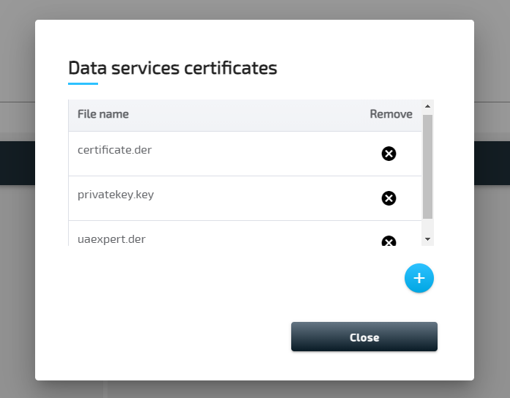Image resolution: width=510 pixels, height=398 pixels.
Task: Remove the uaexpert.der certificate
Action: coord(389,241)
